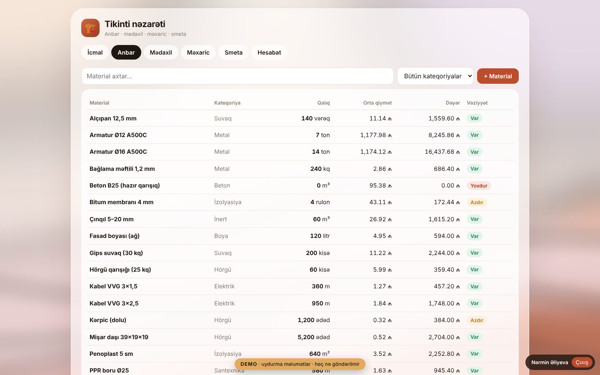600x375 pixels.
Task: Select the Armatur Ø12 A500C row
Action: coord(300,135)
